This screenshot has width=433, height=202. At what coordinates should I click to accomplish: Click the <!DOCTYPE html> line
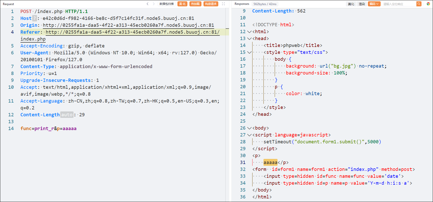pyautogui.click(x=273, y=25)
